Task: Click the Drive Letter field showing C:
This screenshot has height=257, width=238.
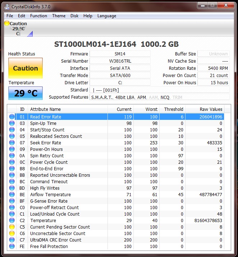Action: 120,83
